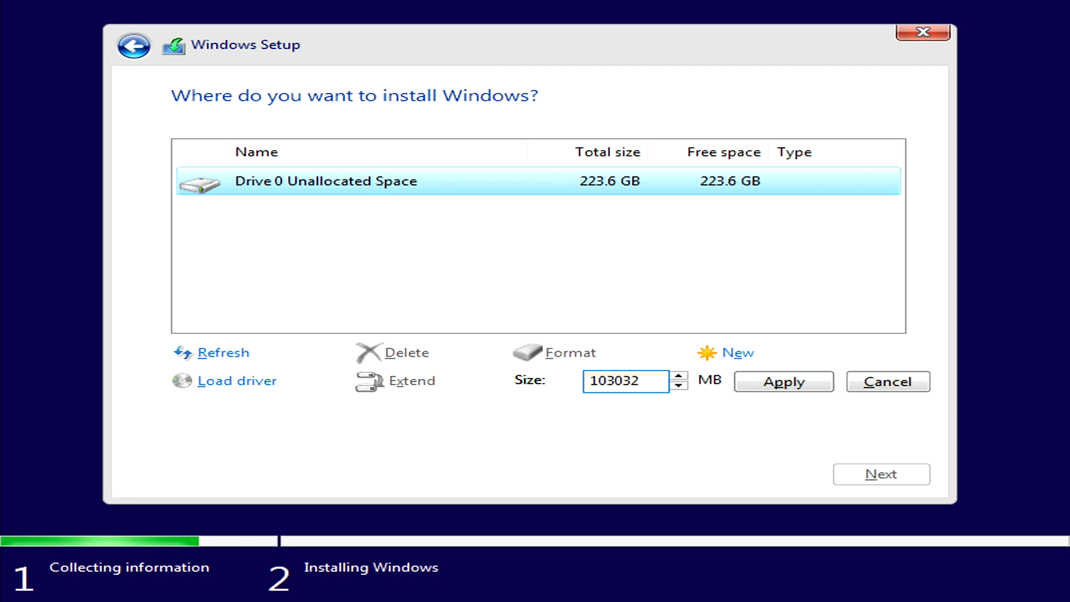Click the Delete option label

pos(407,353)
